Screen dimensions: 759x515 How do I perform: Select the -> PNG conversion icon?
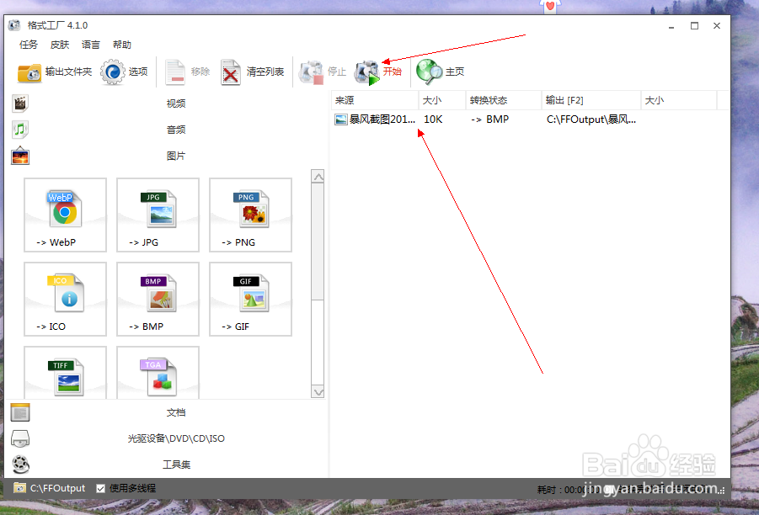(250, 215)
